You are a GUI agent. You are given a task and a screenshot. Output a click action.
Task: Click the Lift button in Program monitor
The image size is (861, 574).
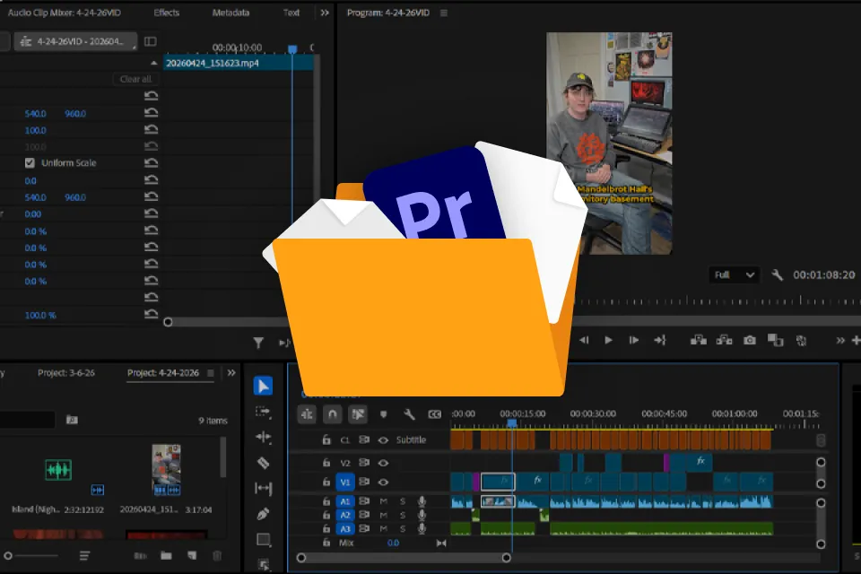pyautogui.click(x=699, y=341)
